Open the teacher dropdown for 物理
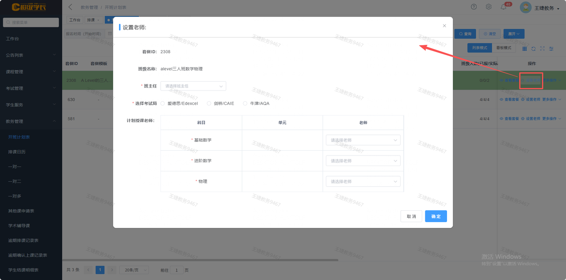Viewport: 566px width, 280px height. pyautogui.click(x=363, y=182)
